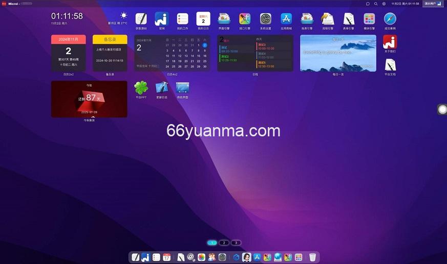
Task: Open the blue Microi logo icon in dock
Action: pyautogui.click(x=146, y=257)
